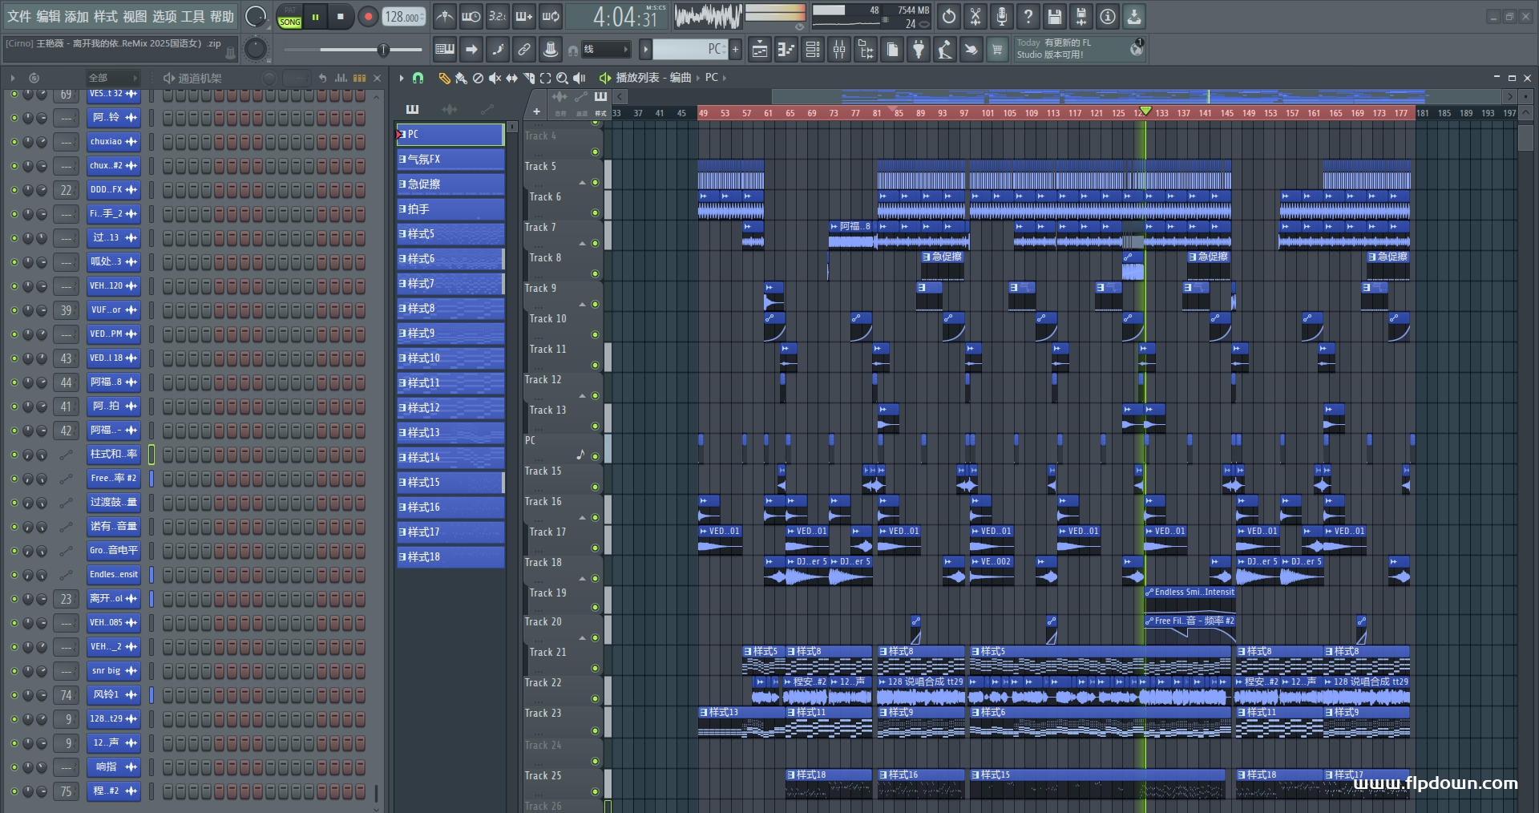Mute the DDD..FX channel
1539x813 pixels.
[x=14, y=190]
